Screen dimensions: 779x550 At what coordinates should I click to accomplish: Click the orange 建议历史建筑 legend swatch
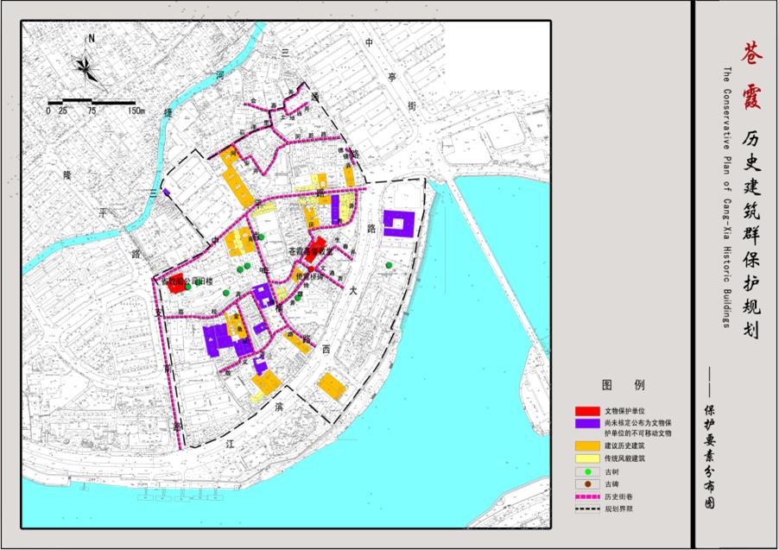click(589, 445)
